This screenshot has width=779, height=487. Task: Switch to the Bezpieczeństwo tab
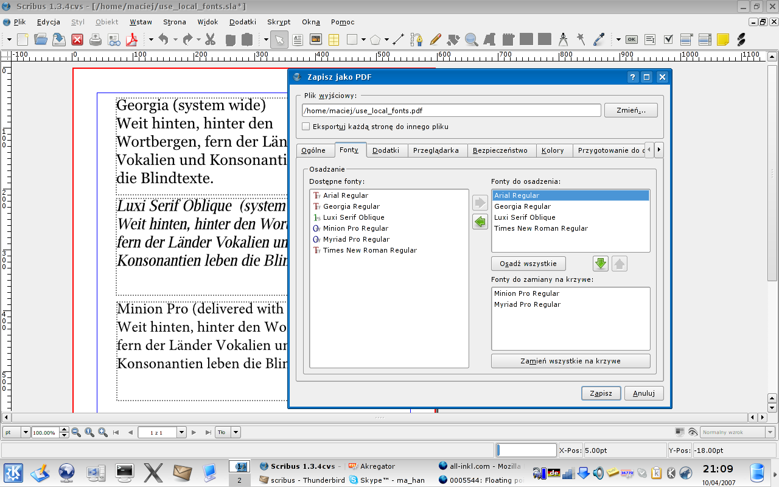500,150
